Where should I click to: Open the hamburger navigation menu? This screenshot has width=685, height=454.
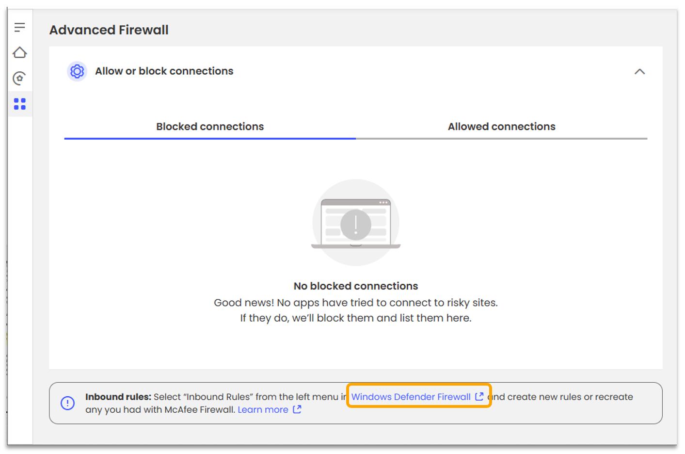pyautogui.click(x=19, y=28)
